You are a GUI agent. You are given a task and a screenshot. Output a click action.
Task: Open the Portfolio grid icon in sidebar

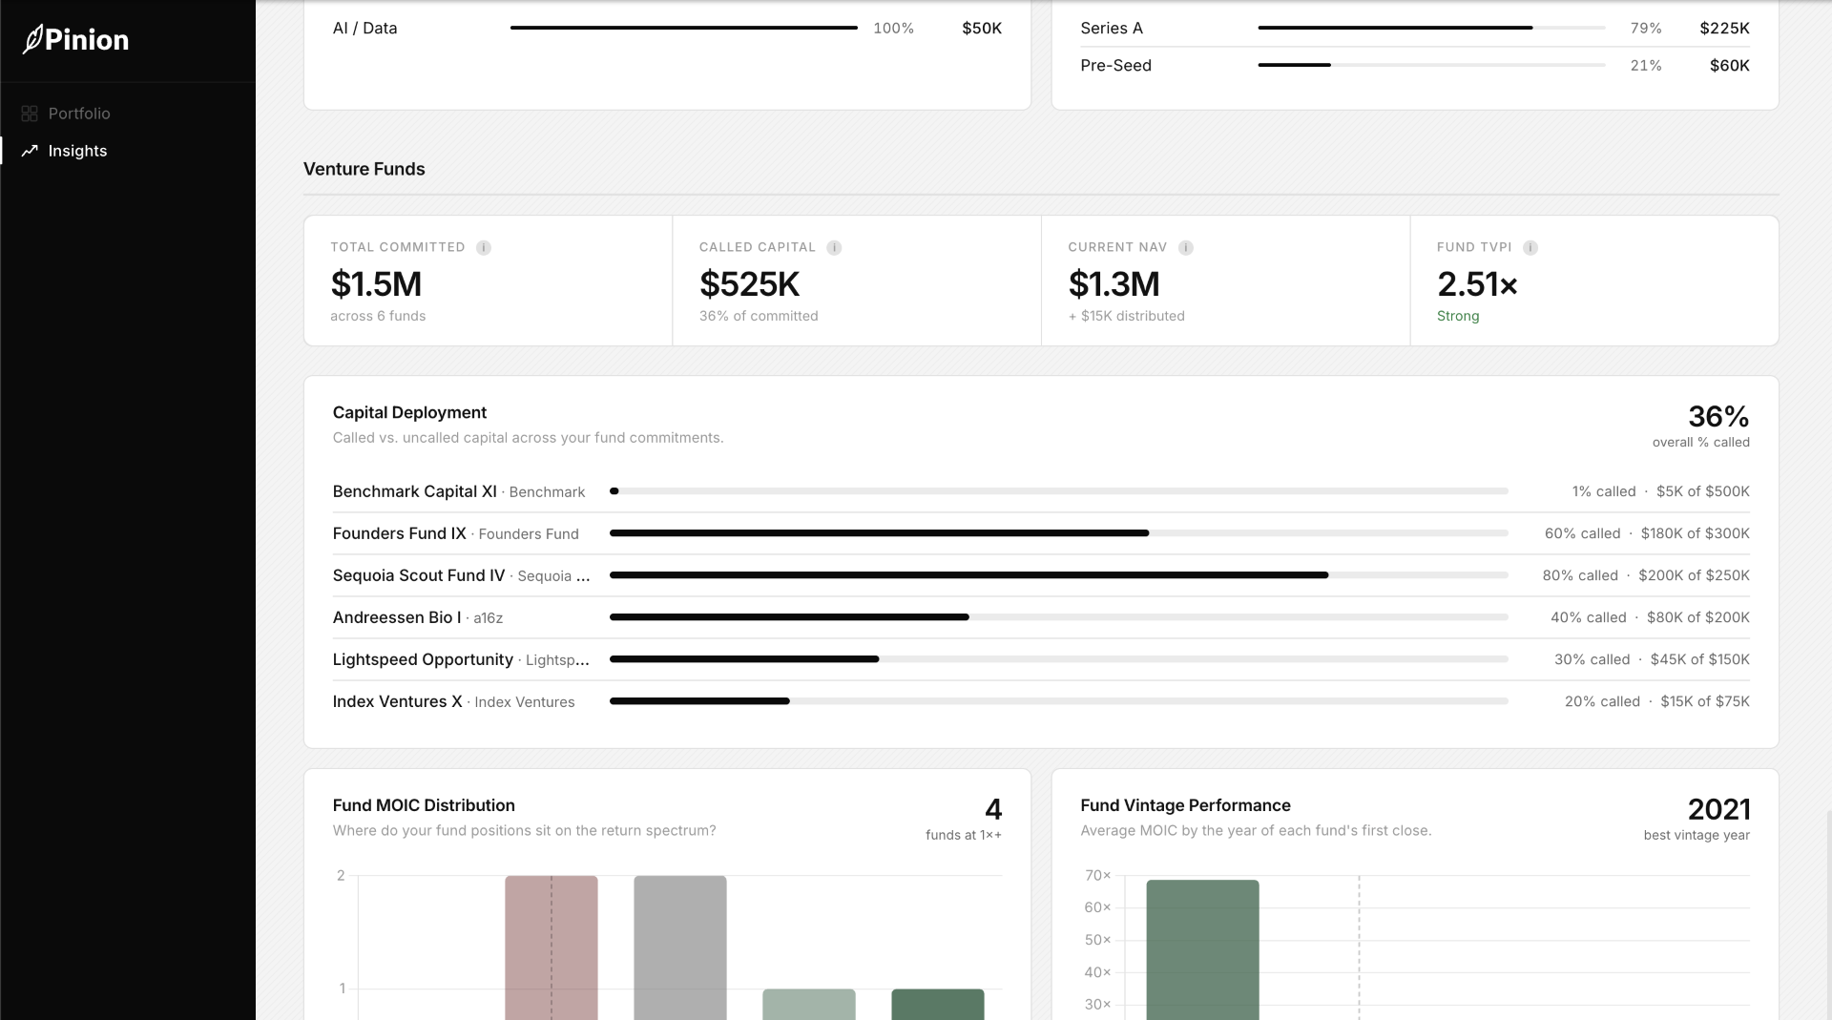(x=30, y=114)
